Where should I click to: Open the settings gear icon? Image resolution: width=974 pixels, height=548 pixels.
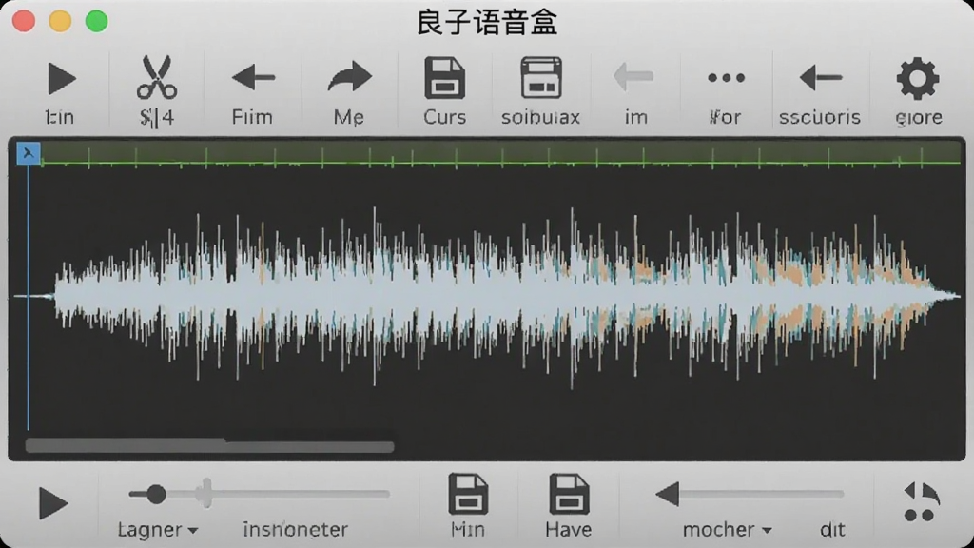[x=918, y=79]
